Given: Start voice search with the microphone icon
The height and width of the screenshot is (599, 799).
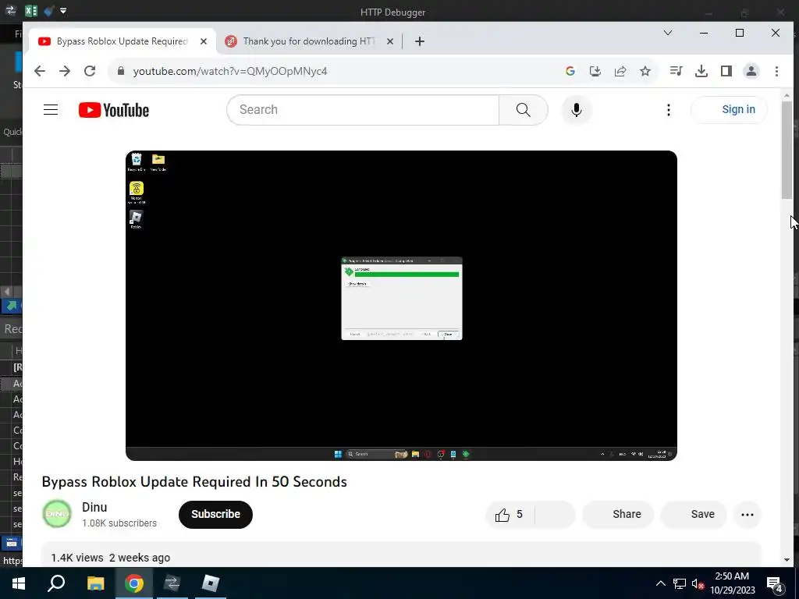Looking at the screenshot, I should 577,109.
